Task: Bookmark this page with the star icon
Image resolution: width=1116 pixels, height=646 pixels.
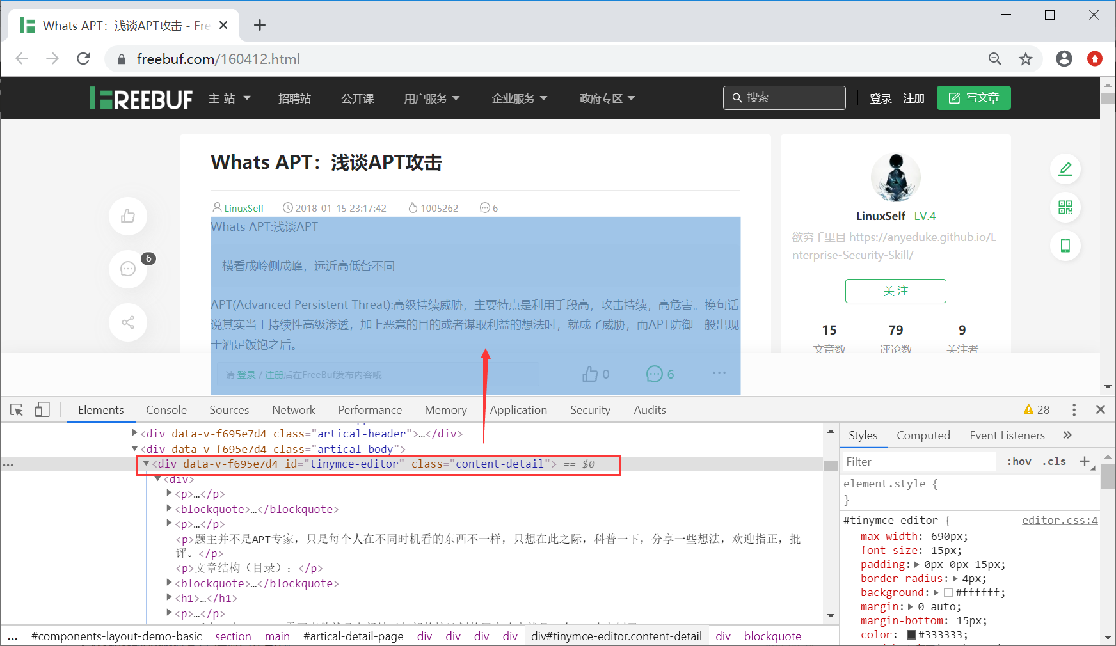Action: point(1026,59)
